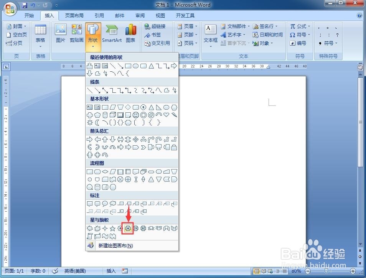The height and width of the screenshot is (278, 366).
Task: Select the 5-point star shape
Action: click(x=113, y=228)
